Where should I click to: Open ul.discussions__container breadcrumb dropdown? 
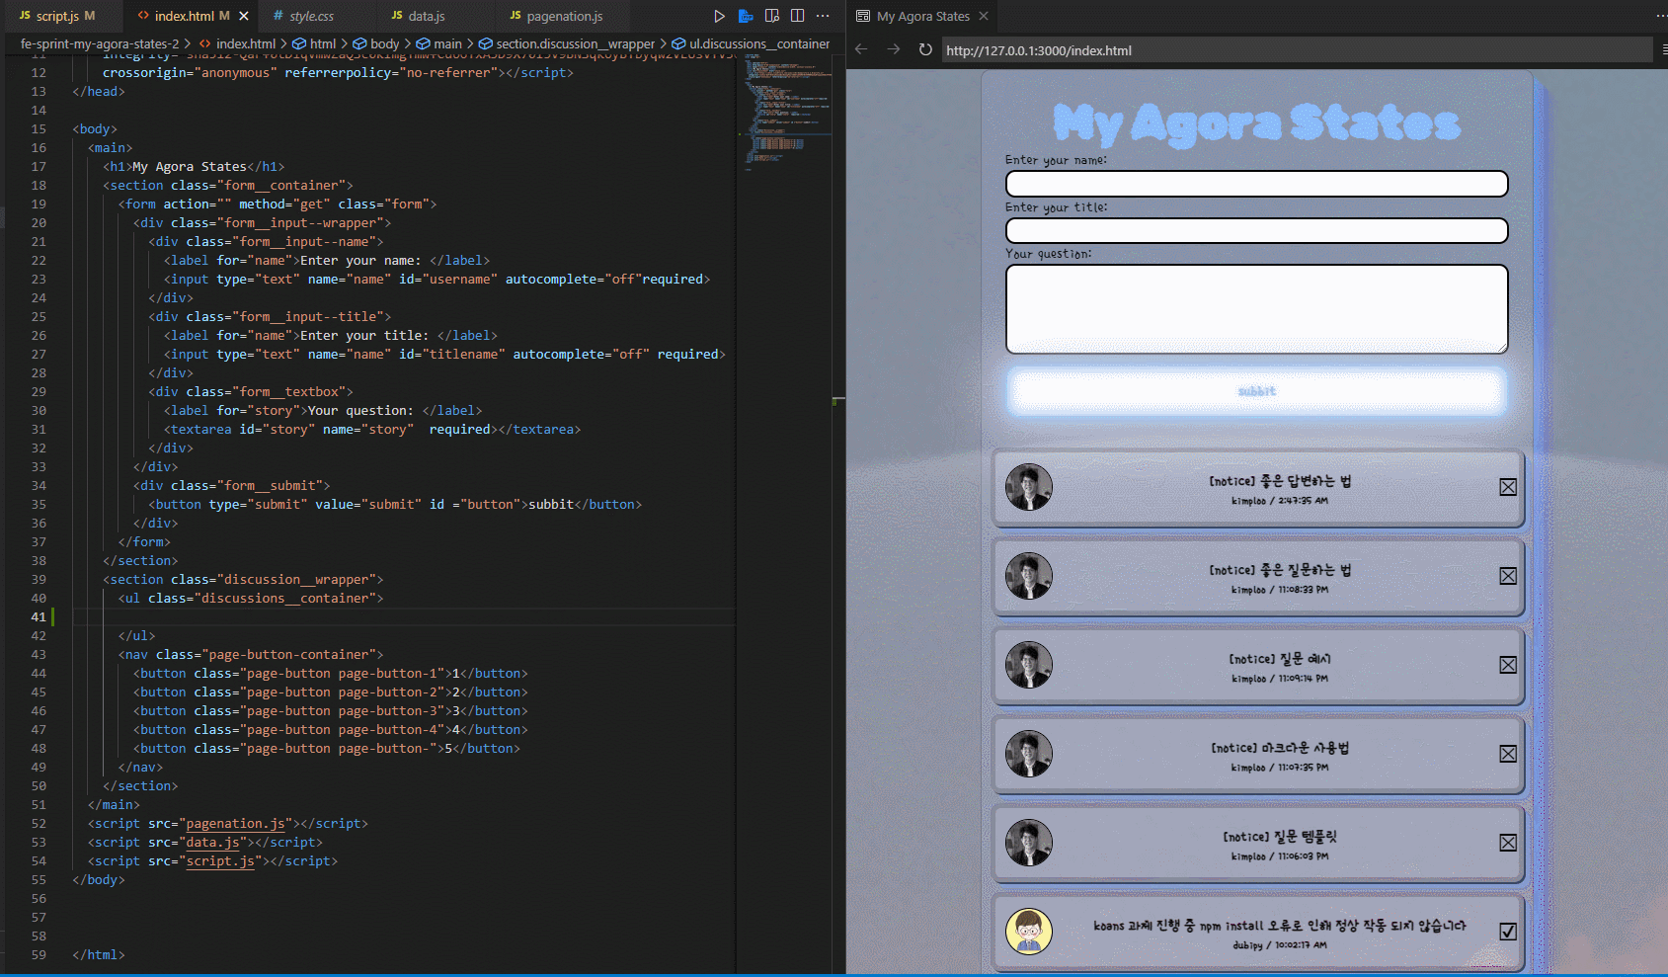pos(752,43)
